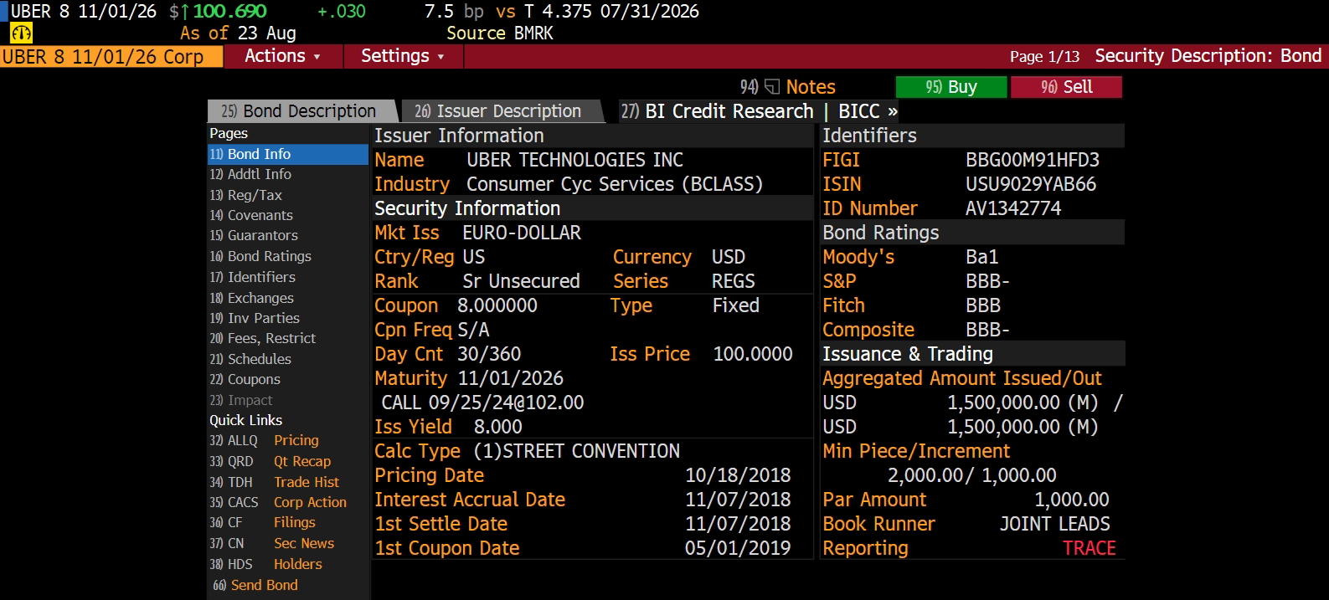Screen dimensions: 1329x600
Task: Click the Aggregated Amount Issued/Out label
Action: click(962, 378)
